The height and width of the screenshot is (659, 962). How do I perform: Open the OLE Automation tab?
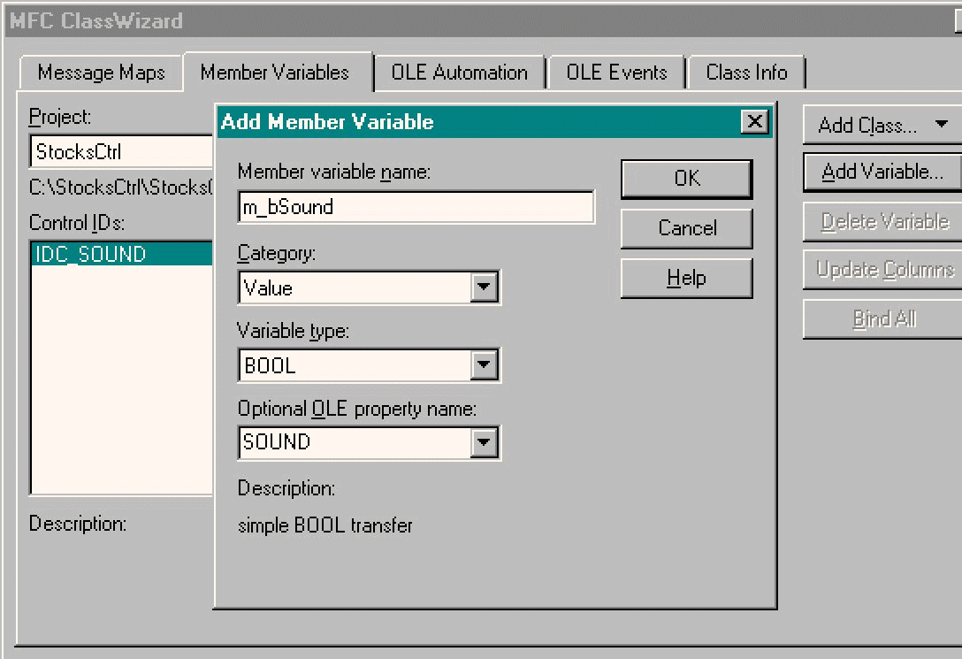[x=459, y=73]
